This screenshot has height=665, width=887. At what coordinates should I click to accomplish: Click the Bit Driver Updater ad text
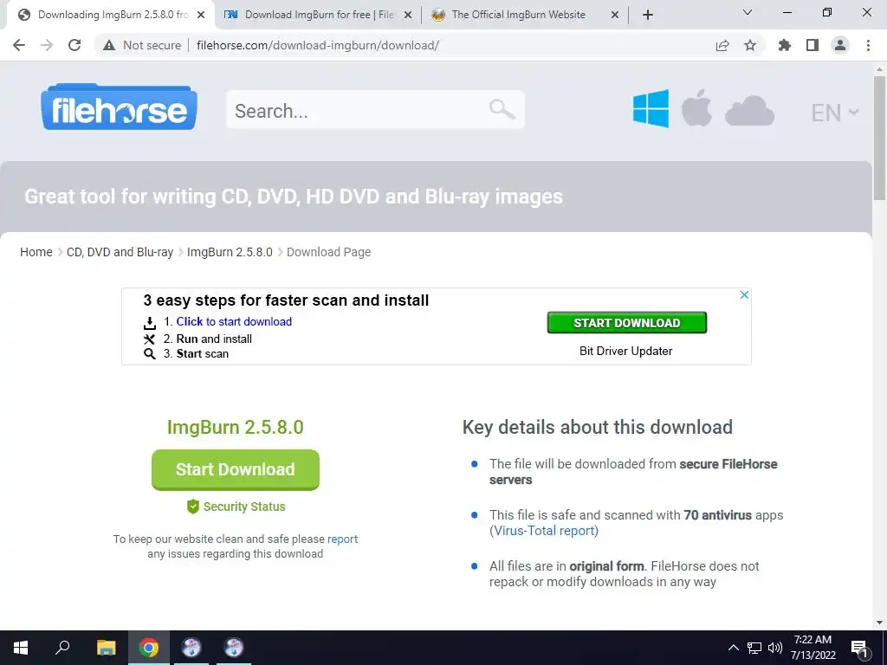[x=625, y=351]
